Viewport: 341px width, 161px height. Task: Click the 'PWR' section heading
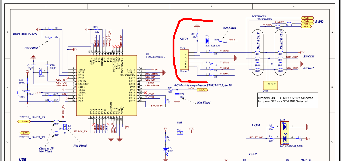click(253, 154)
